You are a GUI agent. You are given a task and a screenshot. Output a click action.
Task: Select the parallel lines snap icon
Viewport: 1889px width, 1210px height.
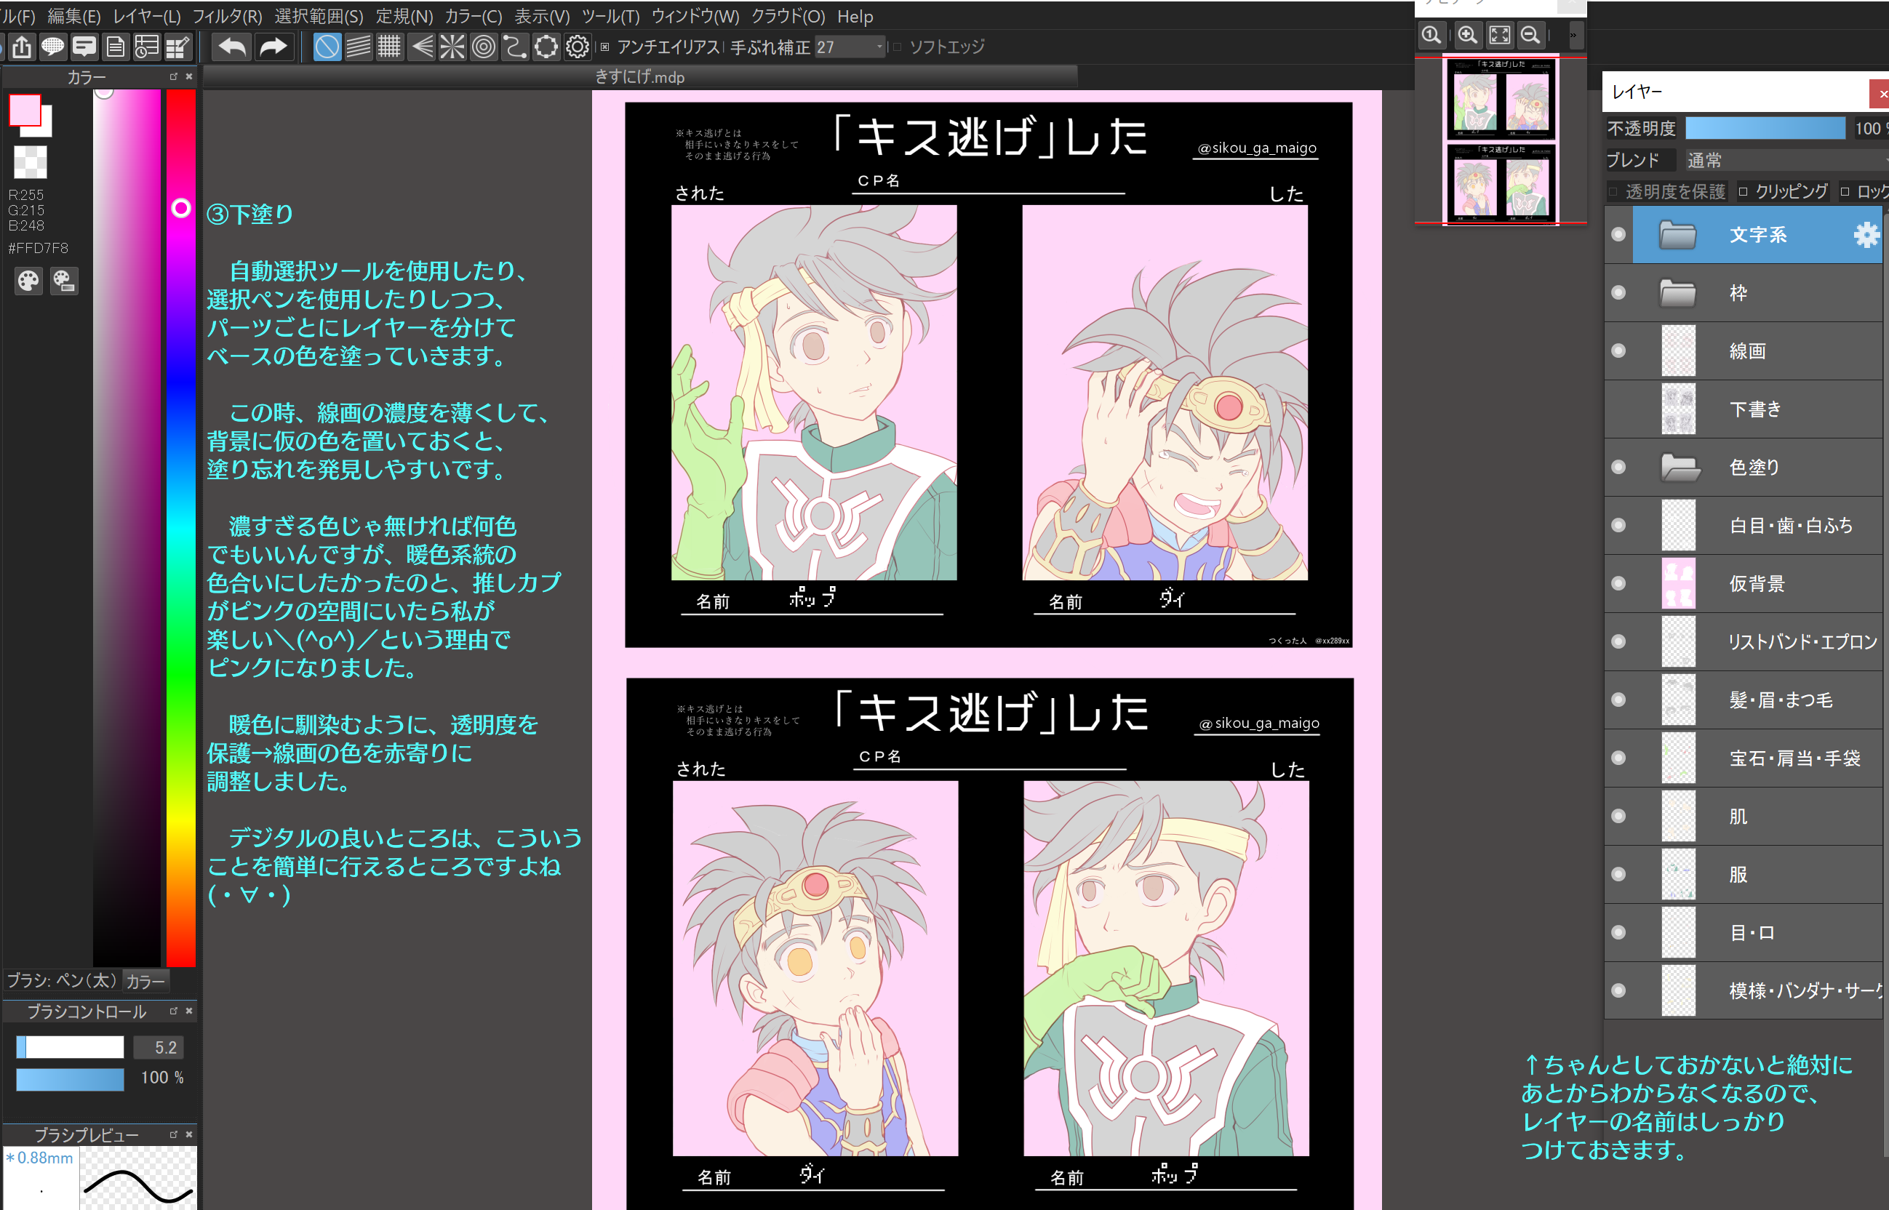[359, 47]
